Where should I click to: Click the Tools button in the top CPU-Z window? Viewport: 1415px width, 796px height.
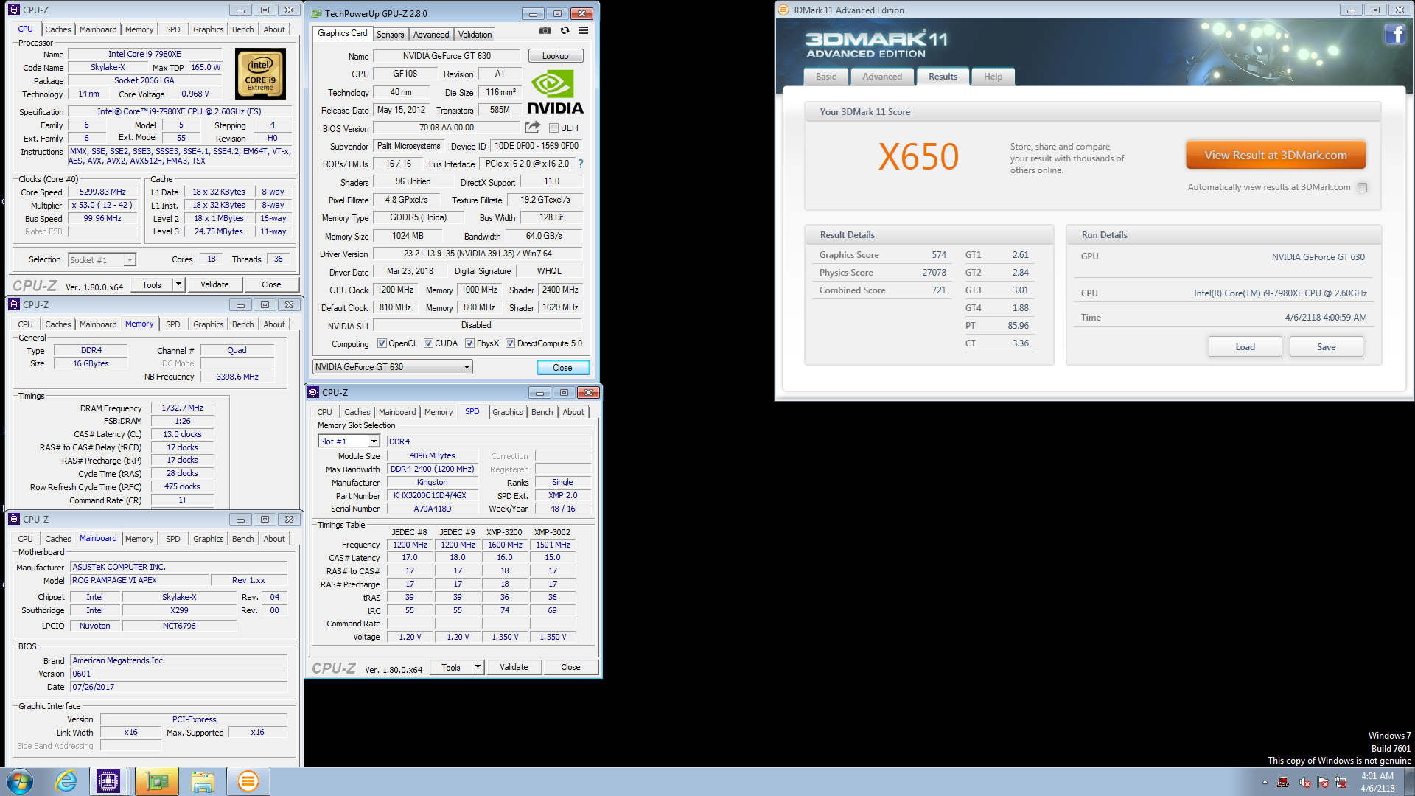(x=152, y=284)
